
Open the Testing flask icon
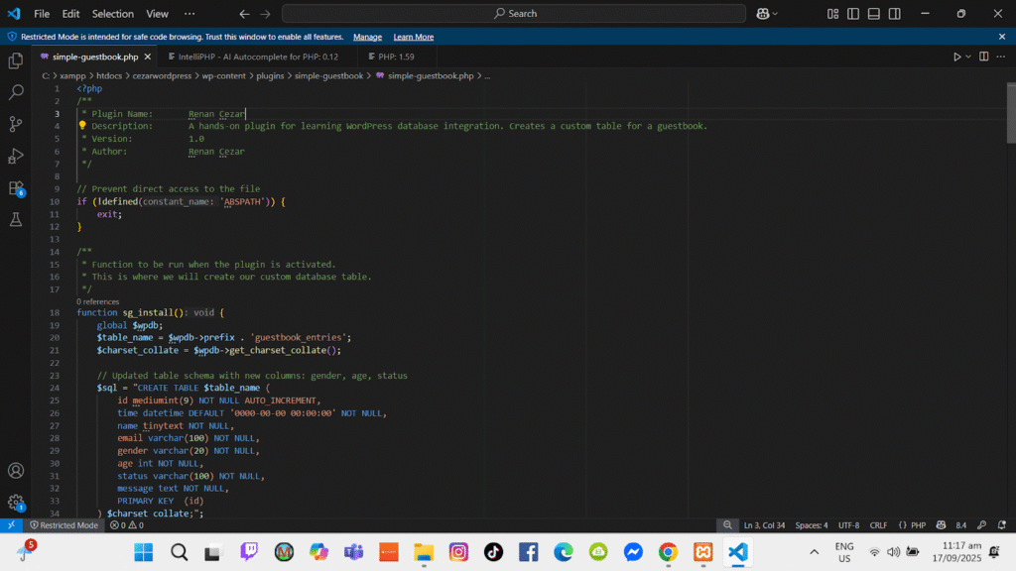tap(16, 219)
